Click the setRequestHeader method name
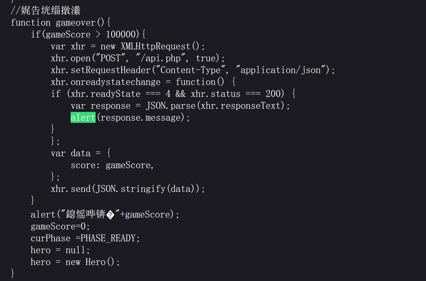426x281 pixels. pyautogui.click(x=111, y=70)
